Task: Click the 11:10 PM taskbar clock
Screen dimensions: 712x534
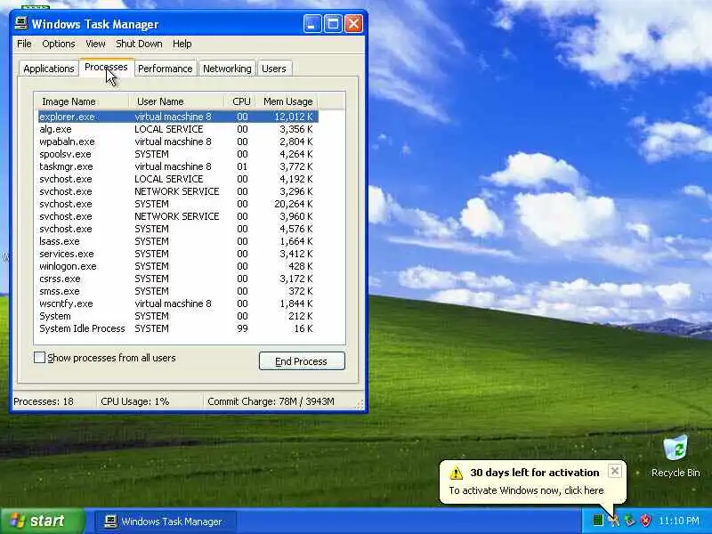Action: pos(679,521)
